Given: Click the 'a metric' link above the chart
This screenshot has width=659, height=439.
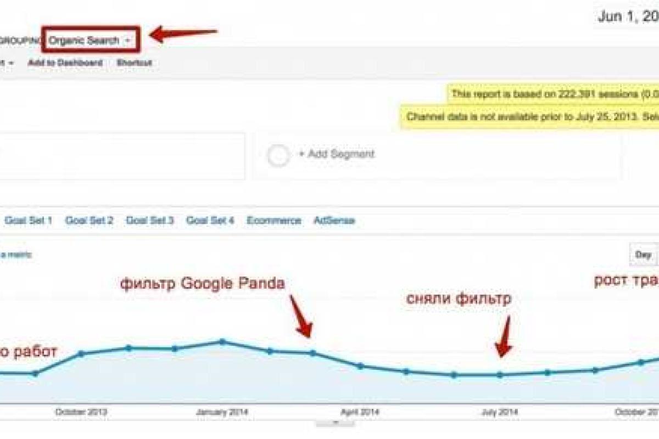Looking at the screenshot, I should [x=16, y=255].
